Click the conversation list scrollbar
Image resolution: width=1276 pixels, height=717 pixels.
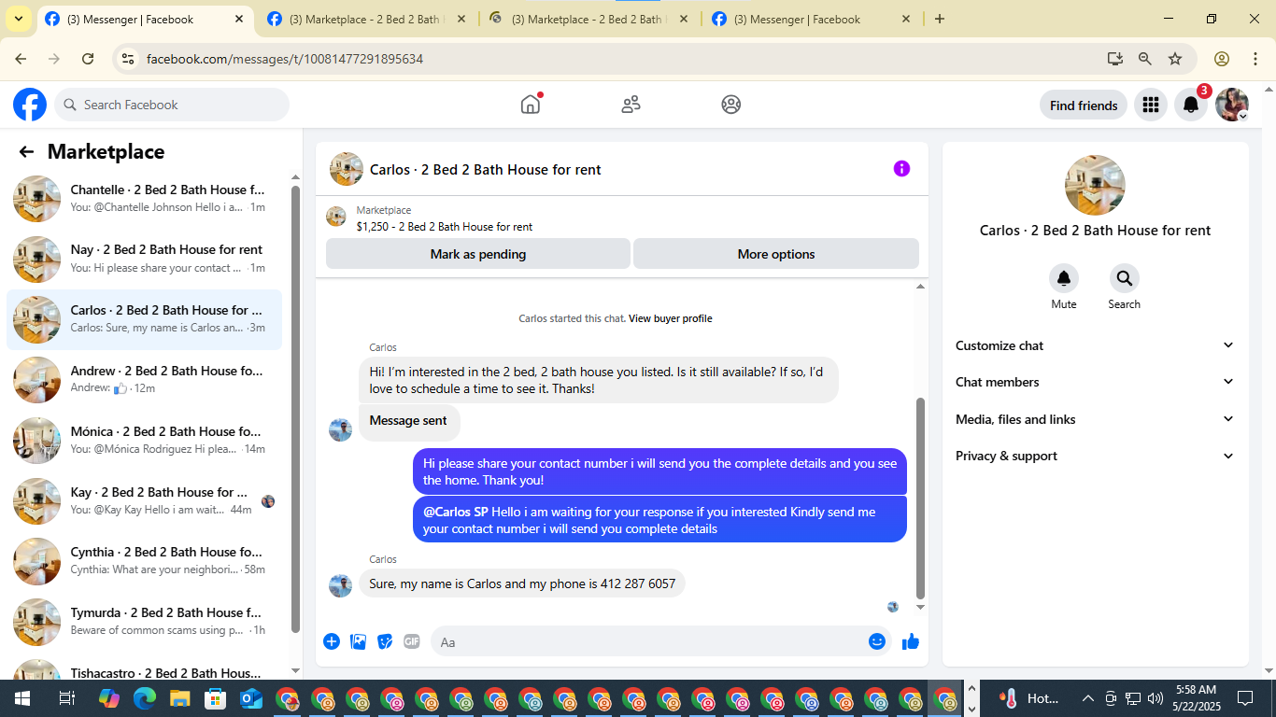click(x=296, y=411)
